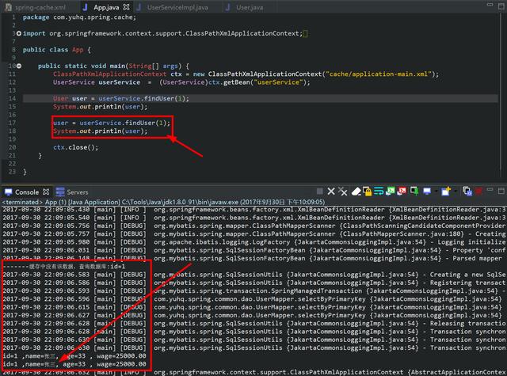Click the 'package com.yuhq.spring.cache;' line
507x376 pixels.
click(x=79, y=17)
